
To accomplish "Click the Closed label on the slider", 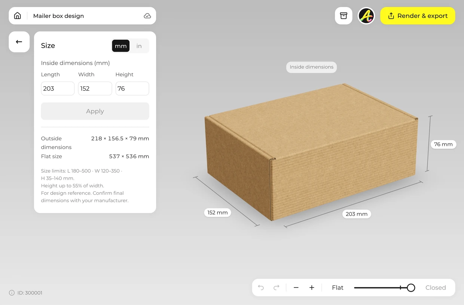I will point(436,287).
